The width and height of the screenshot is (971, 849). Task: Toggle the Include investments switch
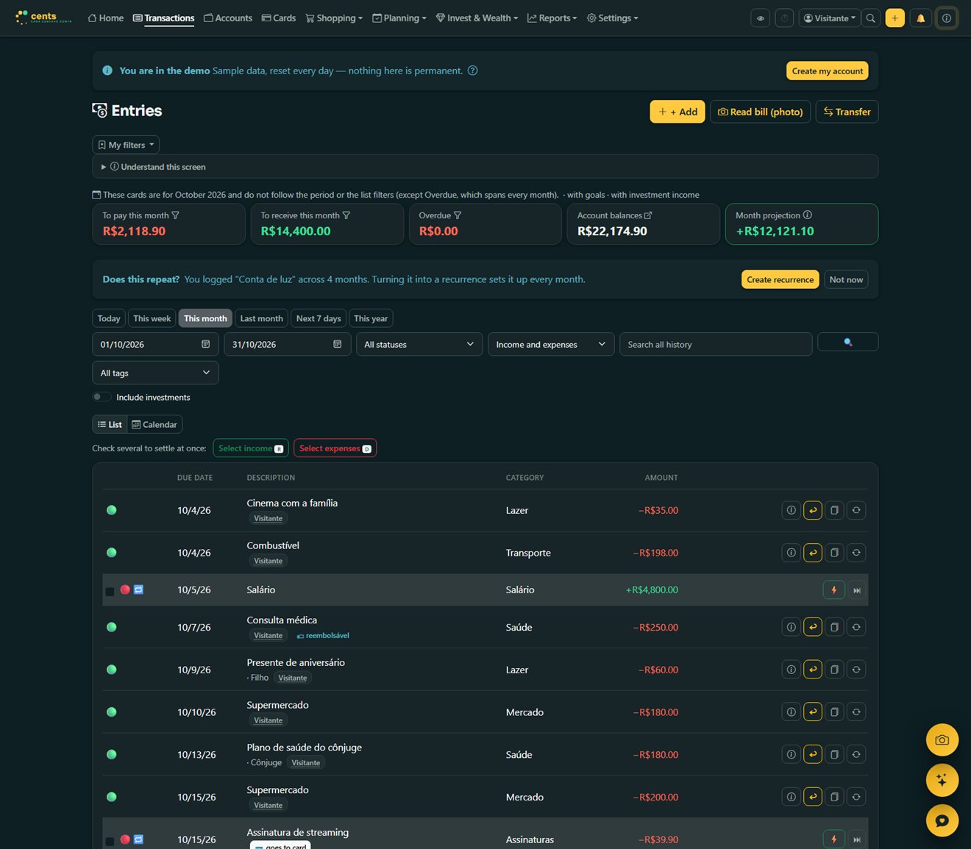coord(102,397)
